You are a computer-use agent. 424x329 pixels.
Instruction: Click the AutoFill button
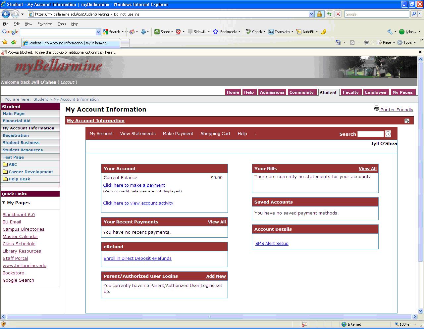tap(305, 32)
